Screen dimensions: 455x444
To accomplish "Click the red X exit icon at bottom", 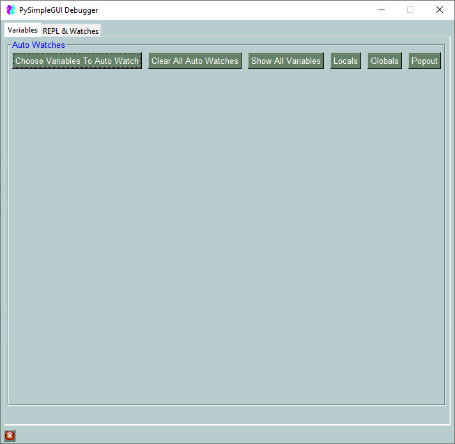I will click(10, 435).
